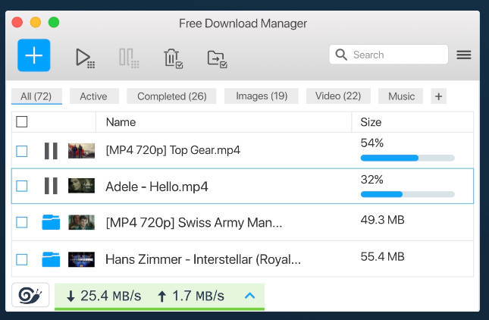The width and height of the screenshot is (489, 320).
Task: Click the blue add download button
Action: tap(33, 55)
